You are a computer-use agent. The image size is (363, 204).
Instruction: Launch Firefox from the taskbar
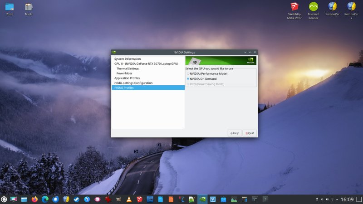[34, 199]
